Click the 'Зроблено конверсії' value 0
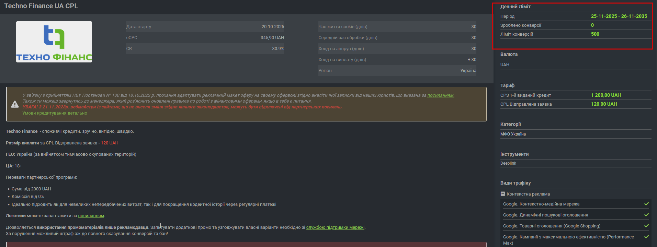Image resolution: width=657 pixels, height=247 pixels. click(592, 25)
